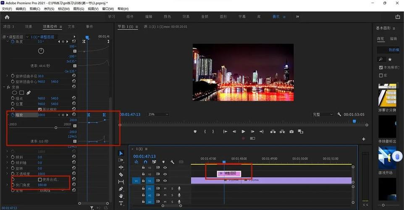Click Add Marker in program monitor controls

(x=195, y=131)
